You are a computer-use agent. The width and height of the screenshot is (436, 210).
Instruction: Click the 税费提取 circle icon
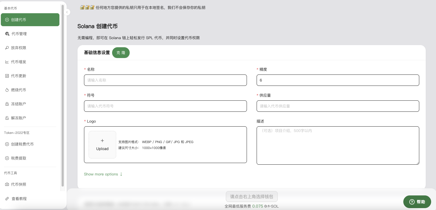(7, 158)
